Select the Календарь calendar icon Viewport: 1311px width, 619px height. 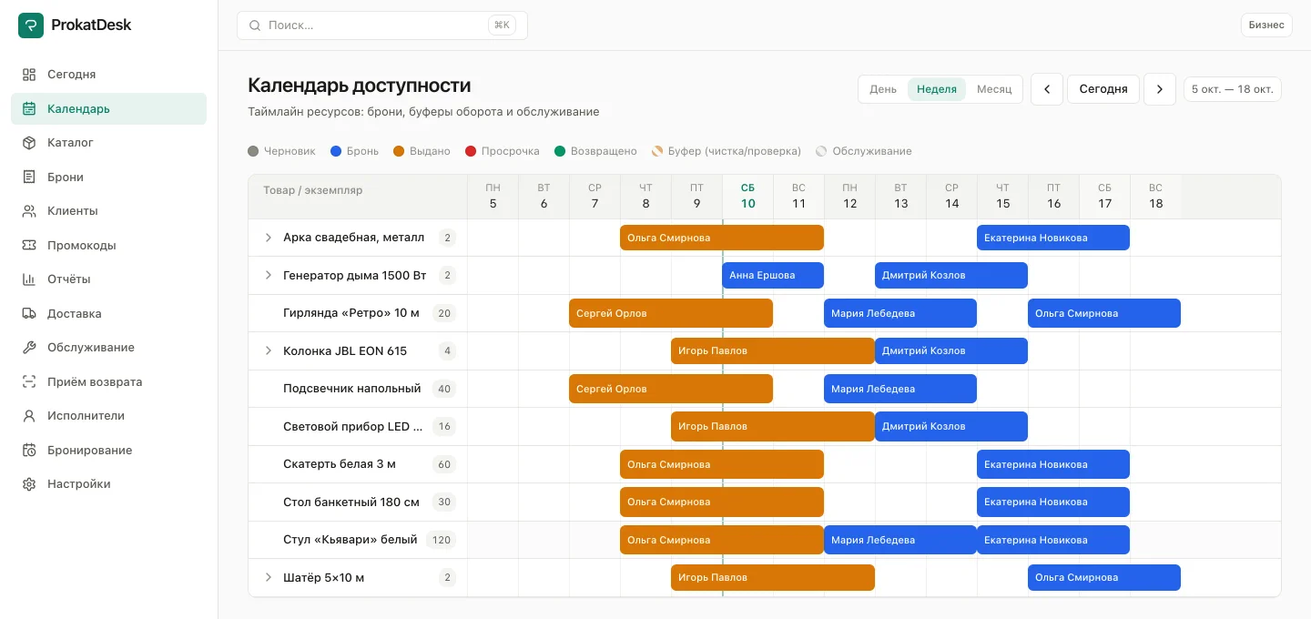tap(29, 109)
